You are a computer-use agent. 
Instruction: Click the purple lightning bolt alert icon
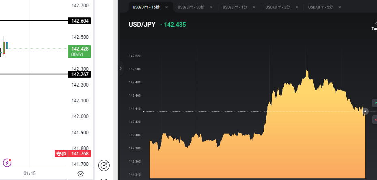click(x=7, y=163)
